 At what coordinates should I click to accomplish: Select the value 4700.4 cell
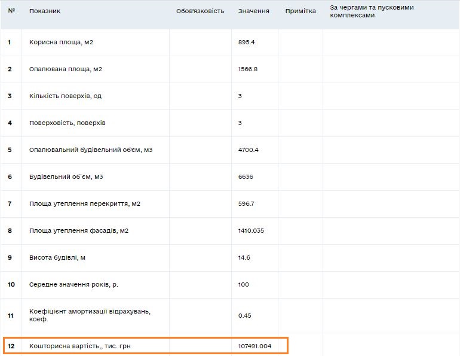(x=248, y=150)
